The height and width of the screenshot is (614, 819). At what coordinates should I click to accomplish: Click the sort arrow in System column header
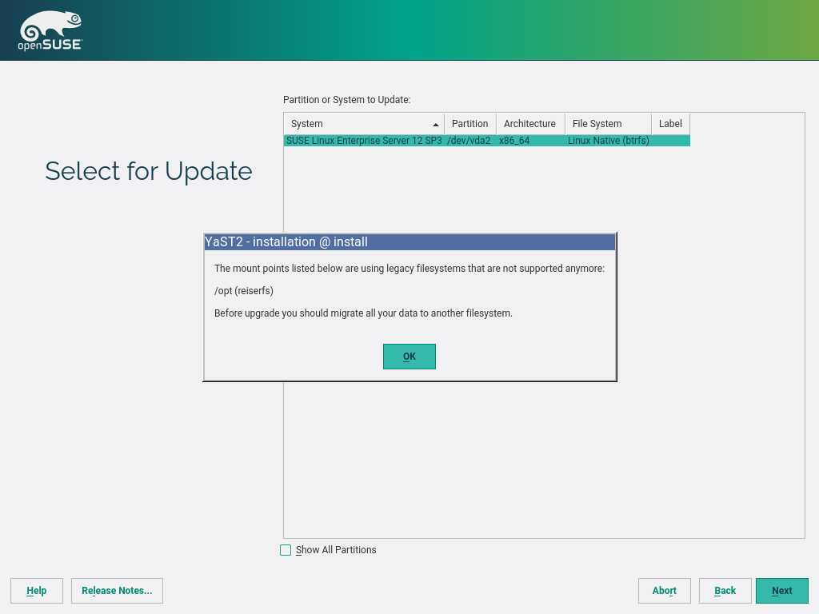pos(435,125)
